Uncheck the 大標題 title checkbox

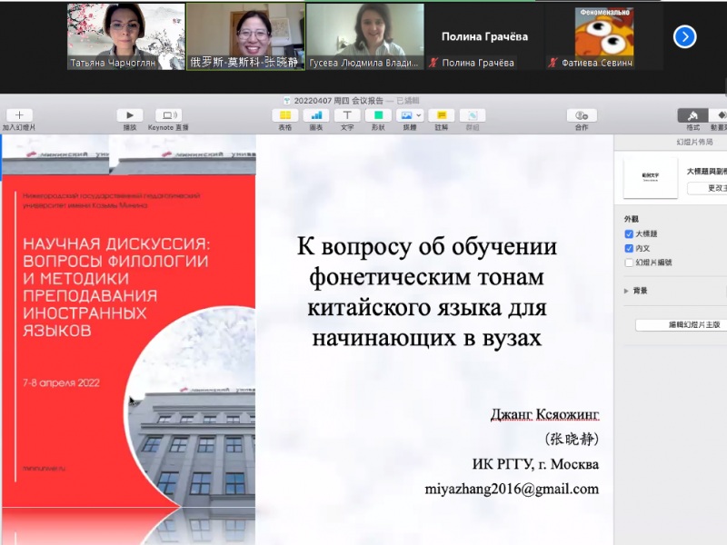click(629, 233)
